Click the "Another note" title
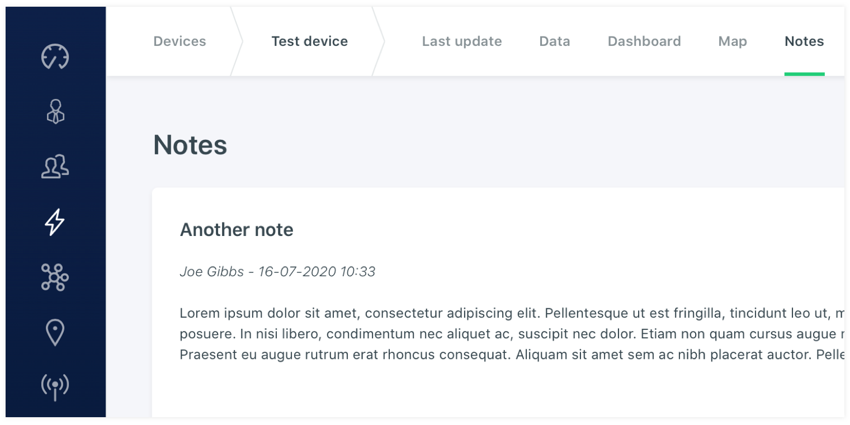This screenshot has height=425, width=850. 237,230
